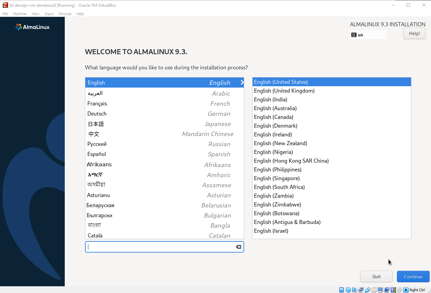Viewport: 431px width, 293px height.
Task: Select English (India) locale
Action: 332,99
